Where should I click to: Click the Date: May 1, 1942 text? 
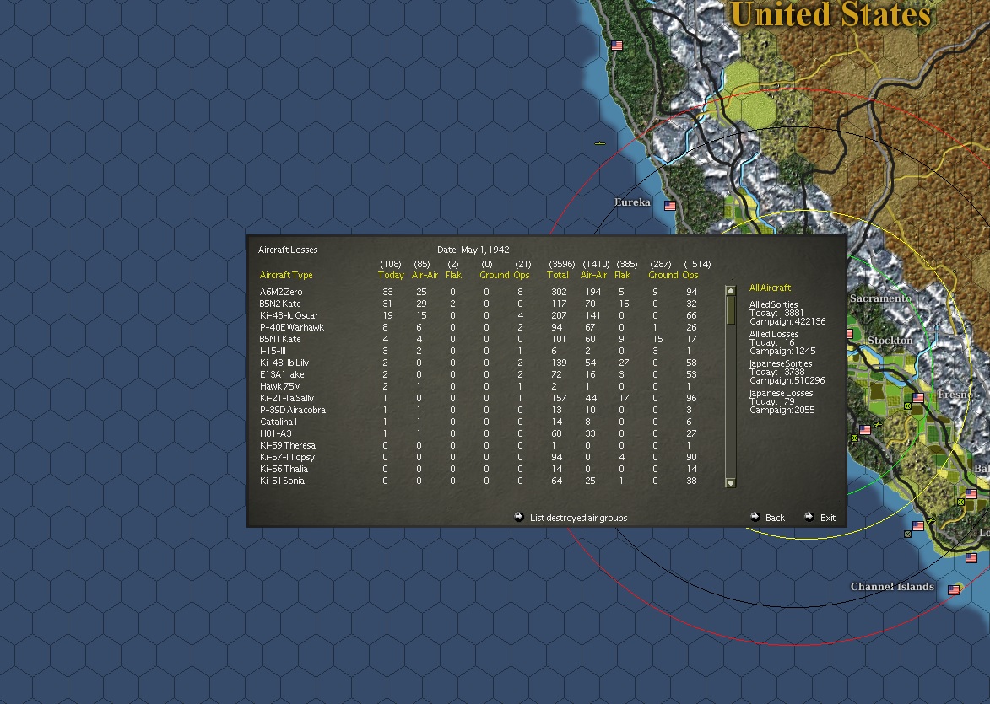[473, 250]
